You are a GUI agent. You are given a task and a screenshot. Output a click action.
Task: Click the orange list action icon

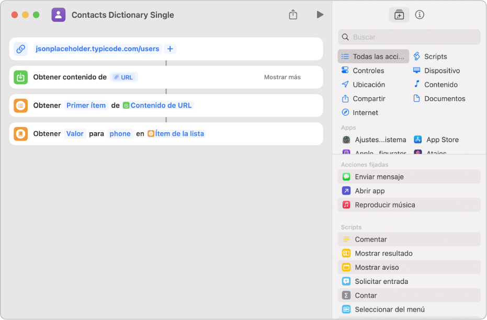pos(21,106)
